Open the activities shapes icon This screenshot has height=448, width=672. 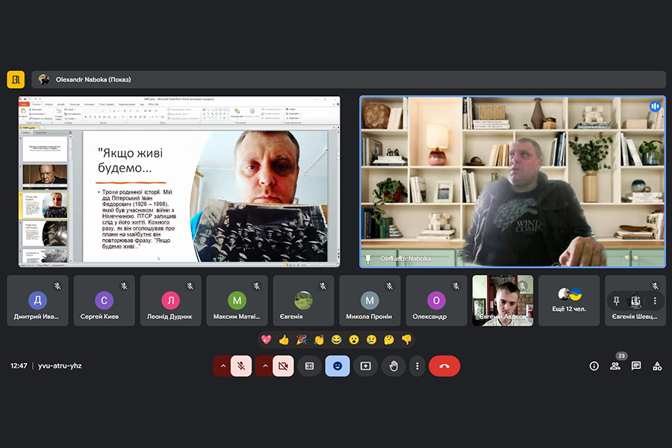[657, 366]
